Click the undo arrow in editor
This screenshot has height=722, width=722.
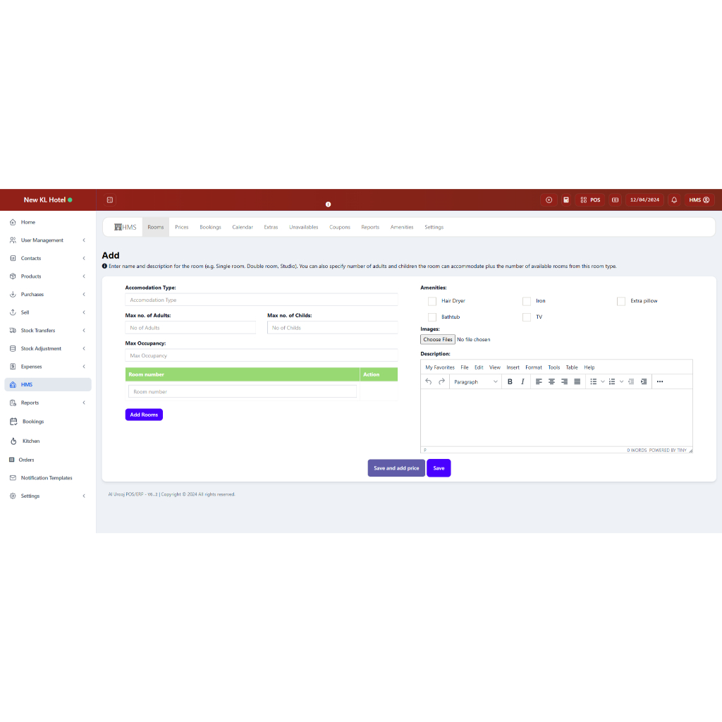click(x=429, y=381)
